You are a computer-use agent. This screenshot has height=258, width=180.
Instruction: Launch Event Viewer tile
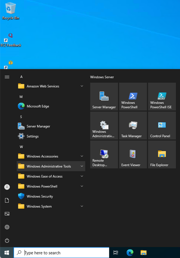[x=133, y=154]
